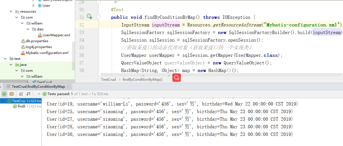This screenshot has width=343, height=146.
Task: Click findByConditionByMap() breadcrumb
Action: (142, 80)
